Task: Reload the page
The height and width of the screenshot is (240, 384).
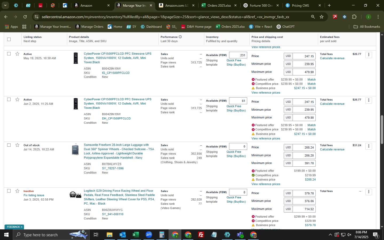Action: click(25, 17)
